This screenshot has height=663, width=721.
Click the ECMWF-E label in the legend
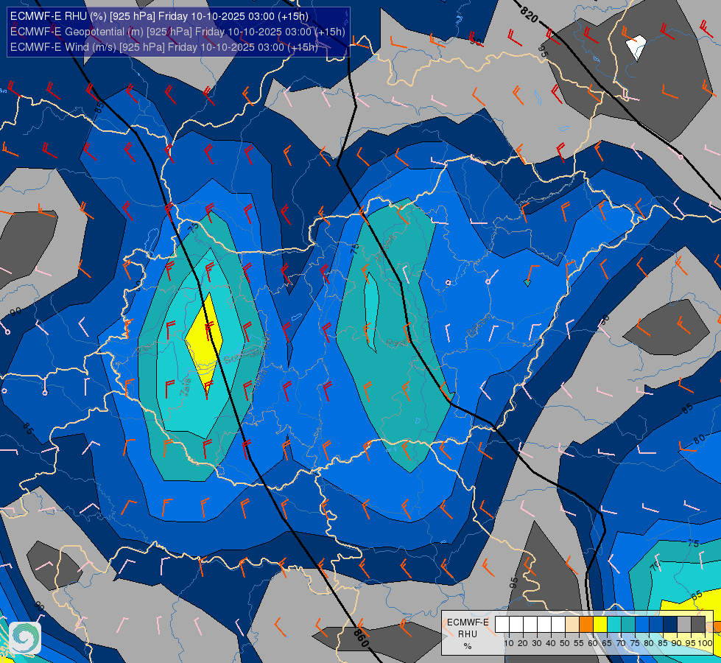468,622
